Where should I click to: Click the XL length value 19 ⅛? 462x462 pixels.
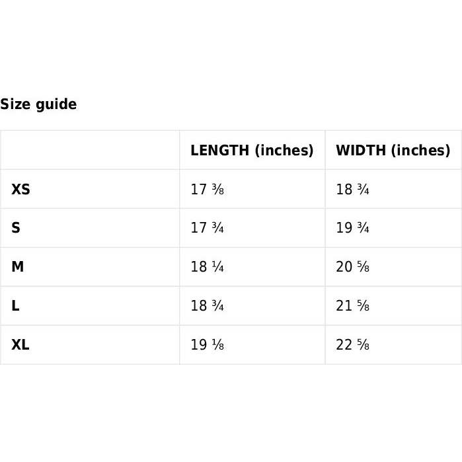click(x=207, y=345)
